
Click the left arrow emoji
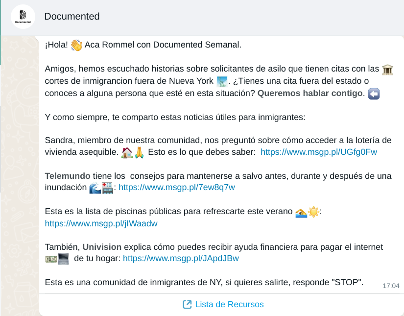point(374,93)
